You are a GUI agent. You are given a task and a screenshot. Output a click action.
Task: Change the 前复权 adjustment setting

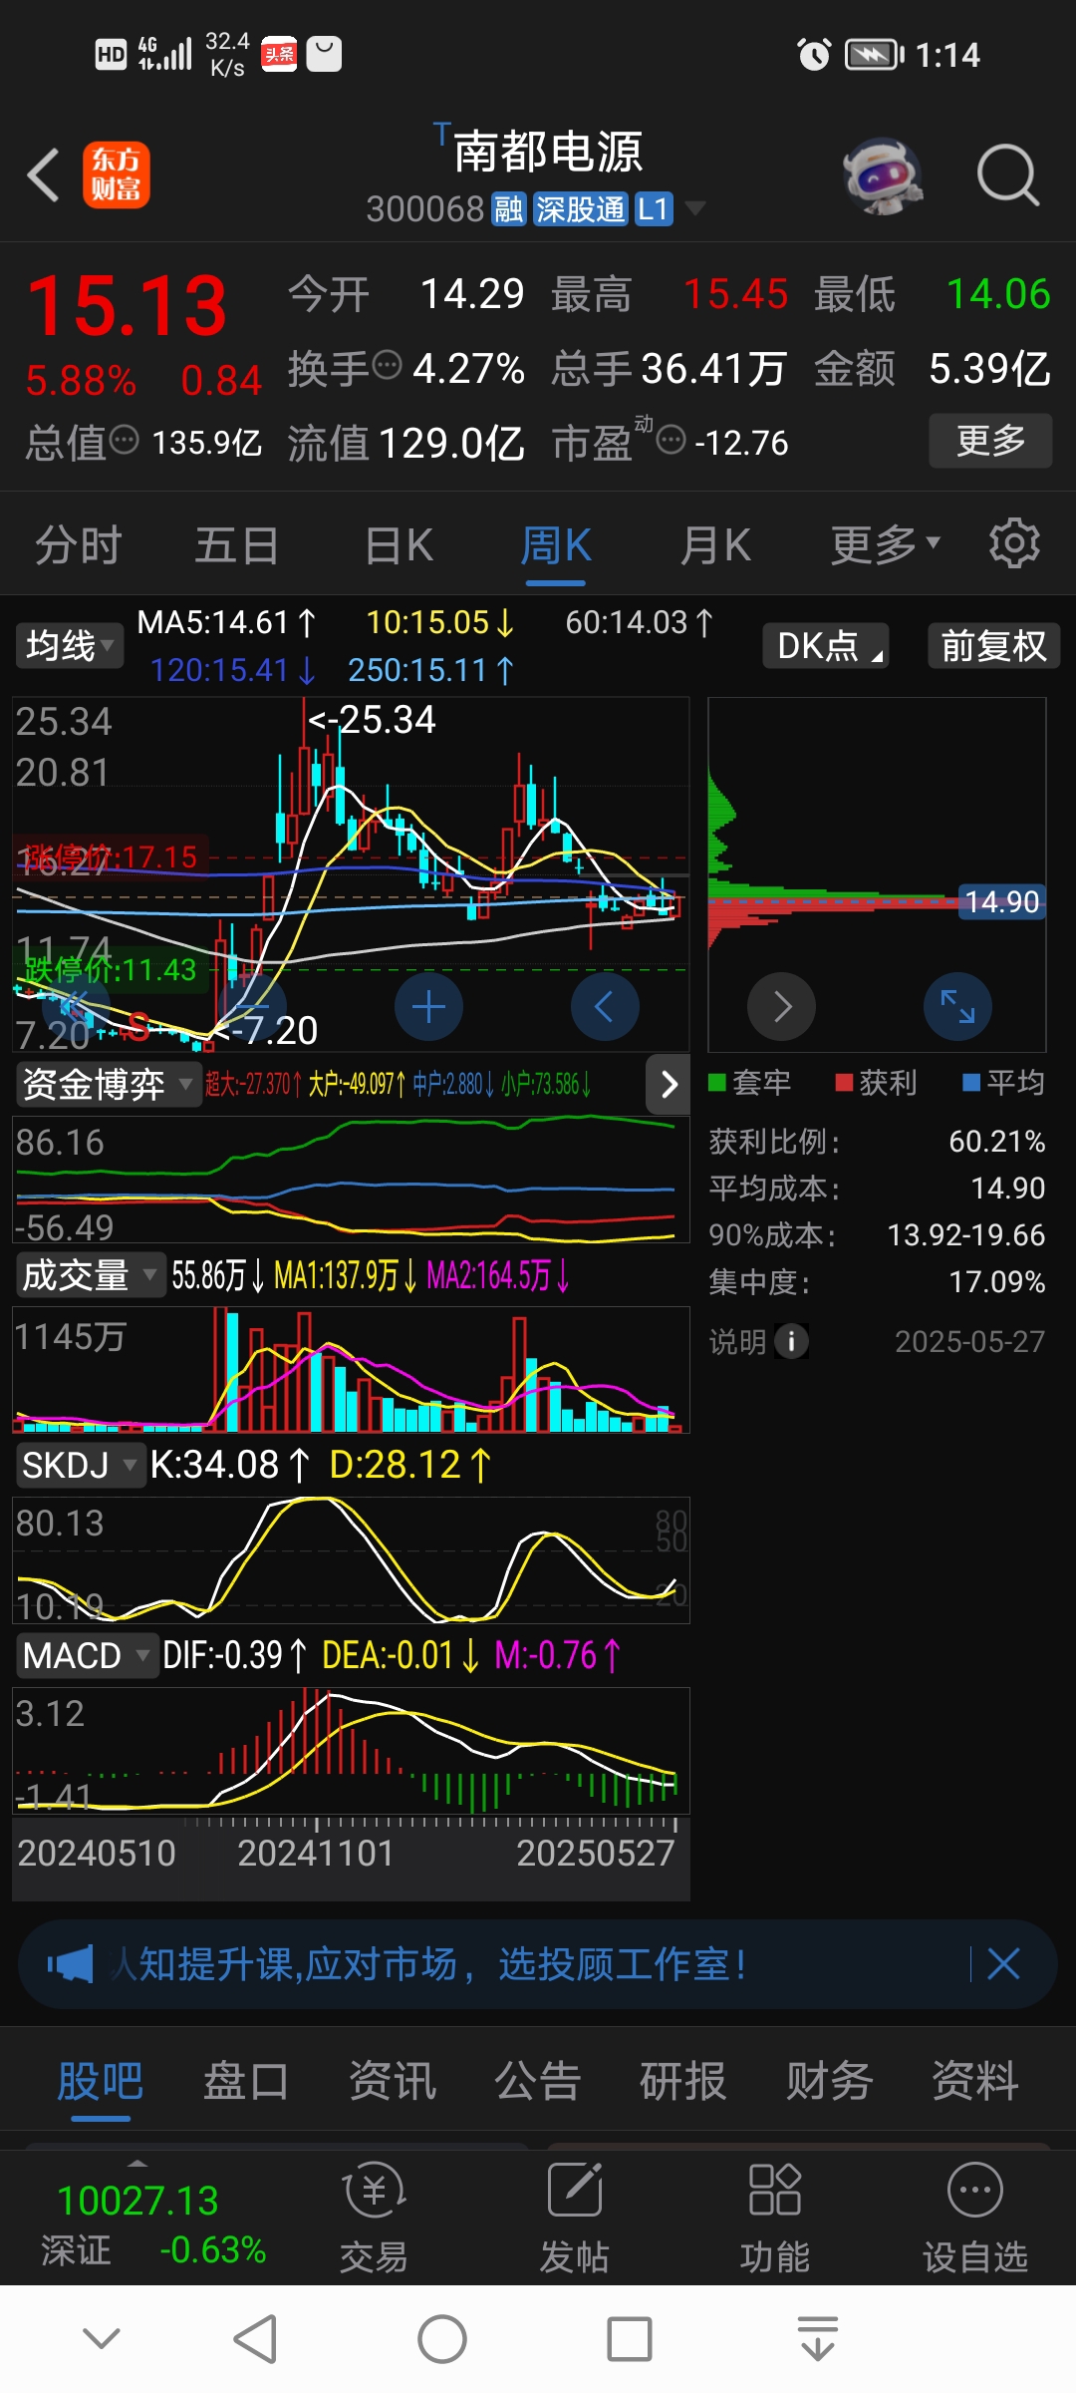[x=993, y=646]
